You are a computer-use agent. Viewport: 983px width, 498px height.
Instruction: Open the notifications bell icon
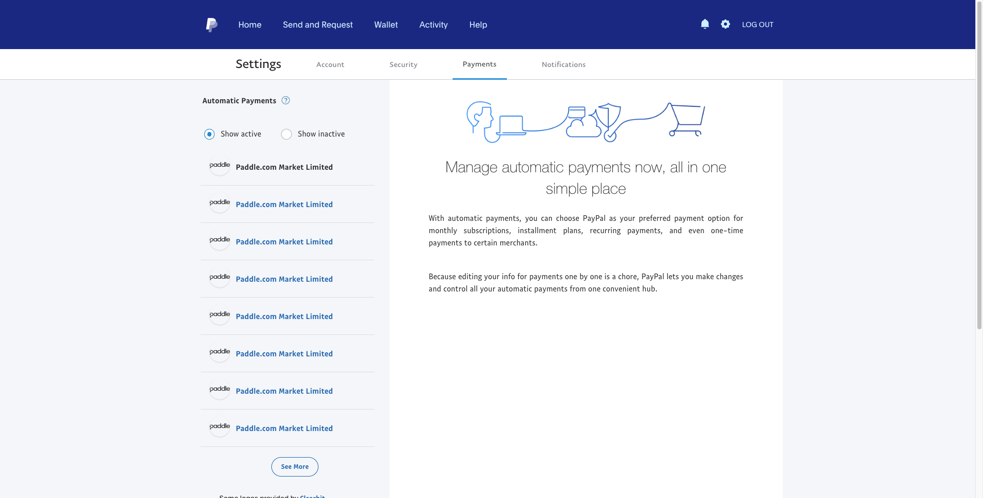(x=705, y=24)
